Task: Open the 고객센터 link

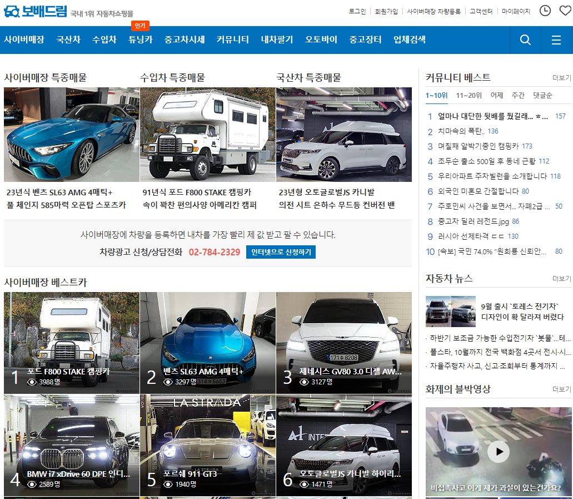Action: [481, 11]
